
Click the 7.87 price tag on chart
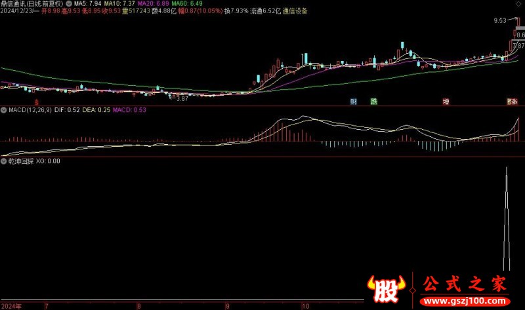(518, 46)
